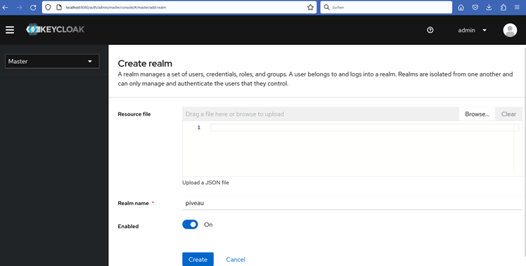Open the downloads arrow icon
This screenshot has width=526, height=266.
pyautogui.click(x=489, y=8)
